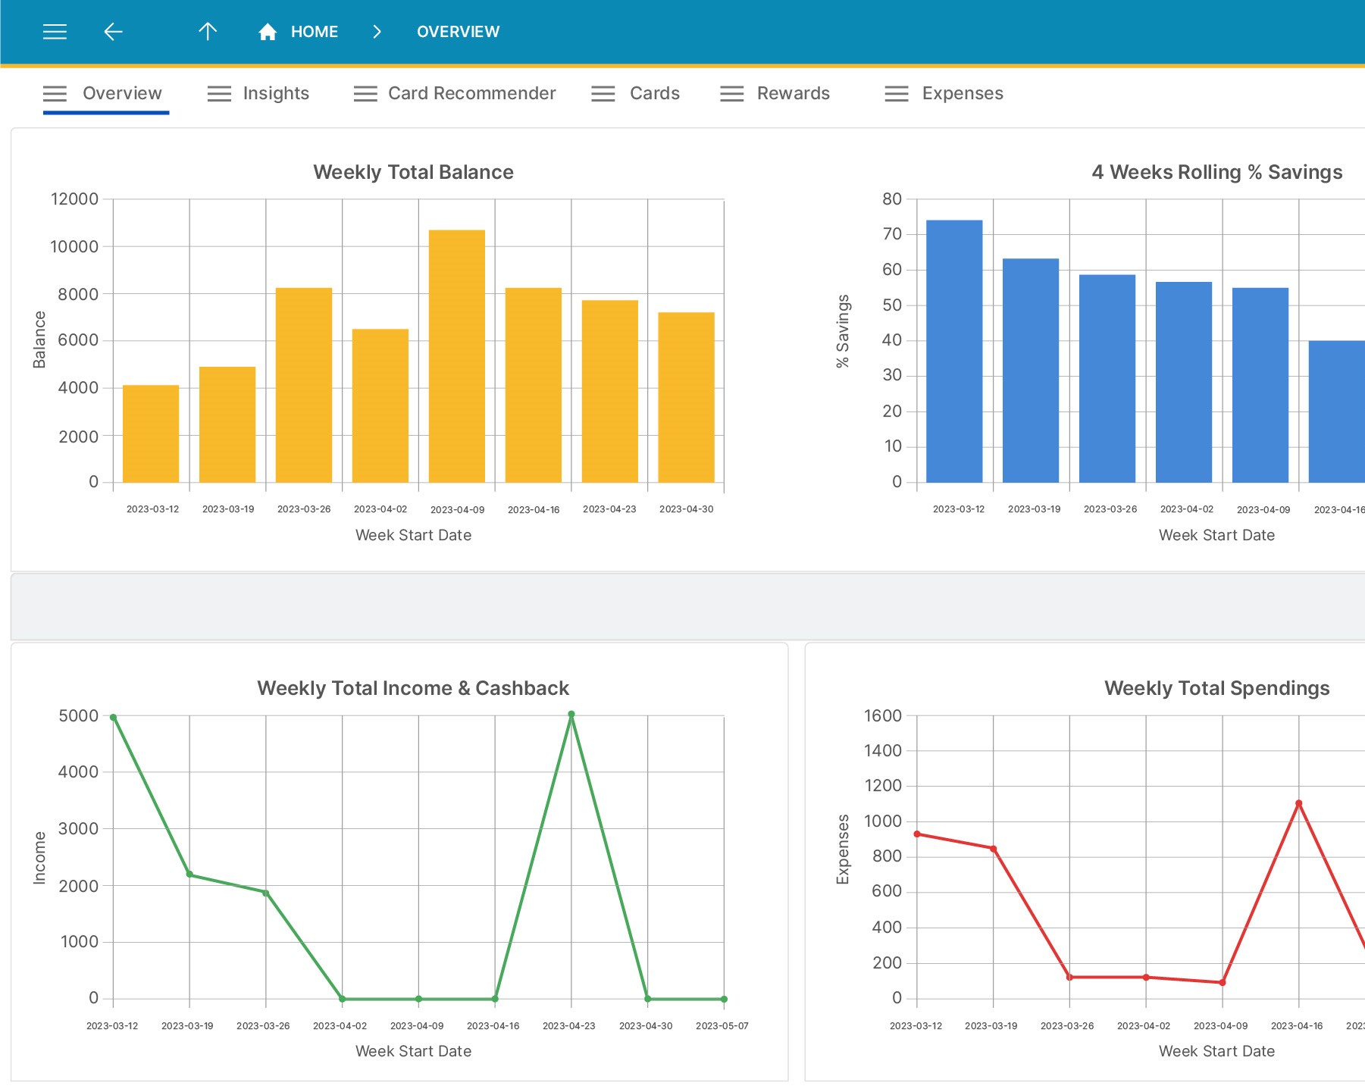Open the hamburger menu in header
The width and height of the screenshot is (1365, 1092).
55,32
